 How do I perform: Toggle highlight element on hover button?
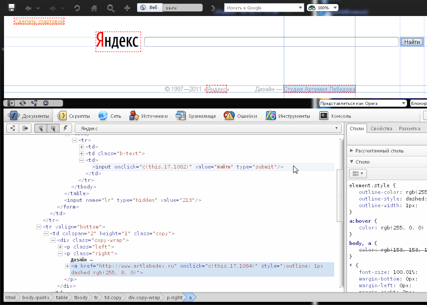coord(53,128)
